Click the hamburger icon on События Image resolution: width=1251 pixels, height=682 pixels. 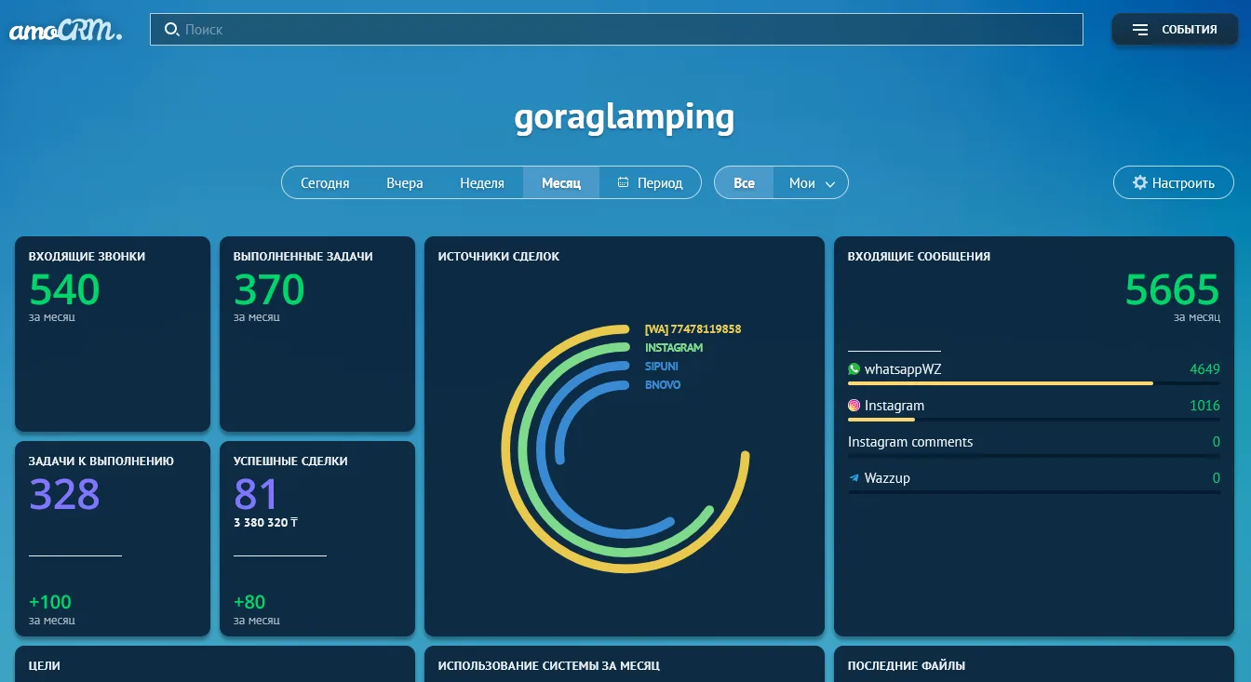pyautogui.click(x=1140, y=30)
